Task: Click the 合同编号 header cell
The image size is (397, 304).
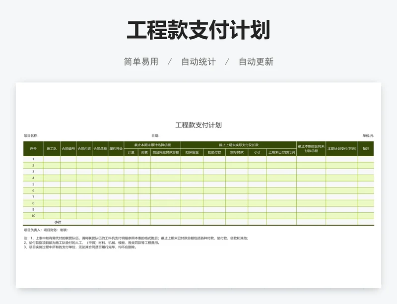Action: coord(68,149)
